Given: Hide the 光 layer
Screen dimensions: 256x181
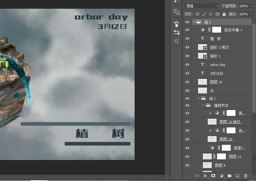Looking at the screenshot, I should 187,91.
